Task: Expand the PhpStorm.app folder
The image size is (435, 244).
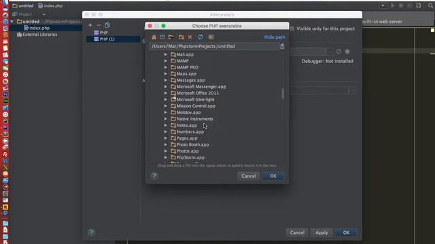Action: 166,157
